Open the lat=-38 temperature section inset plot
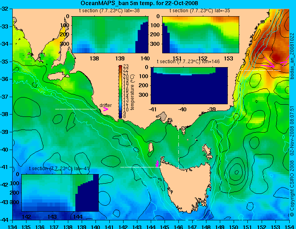This screenshot has width=296, height=229. coord(110,35)
